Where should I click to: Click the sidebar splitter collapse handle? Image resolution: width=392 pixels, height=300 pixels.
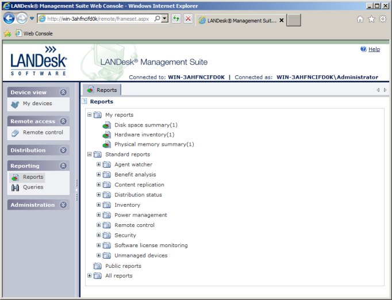pyautogui.click(x=76, y=190)
